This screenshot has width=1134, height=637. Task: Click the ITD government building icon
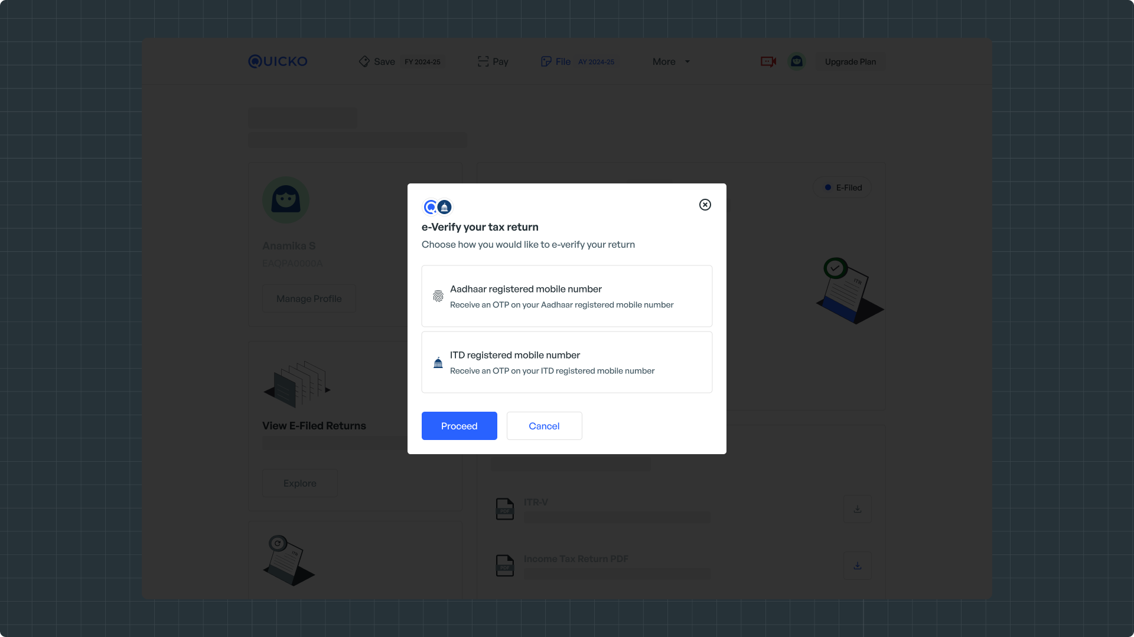click(438, 363)
